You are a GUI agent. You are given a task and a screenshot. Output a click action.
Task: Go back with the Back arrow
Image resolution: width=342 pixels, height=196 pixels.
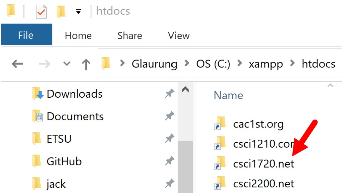(x=17, y=64)
